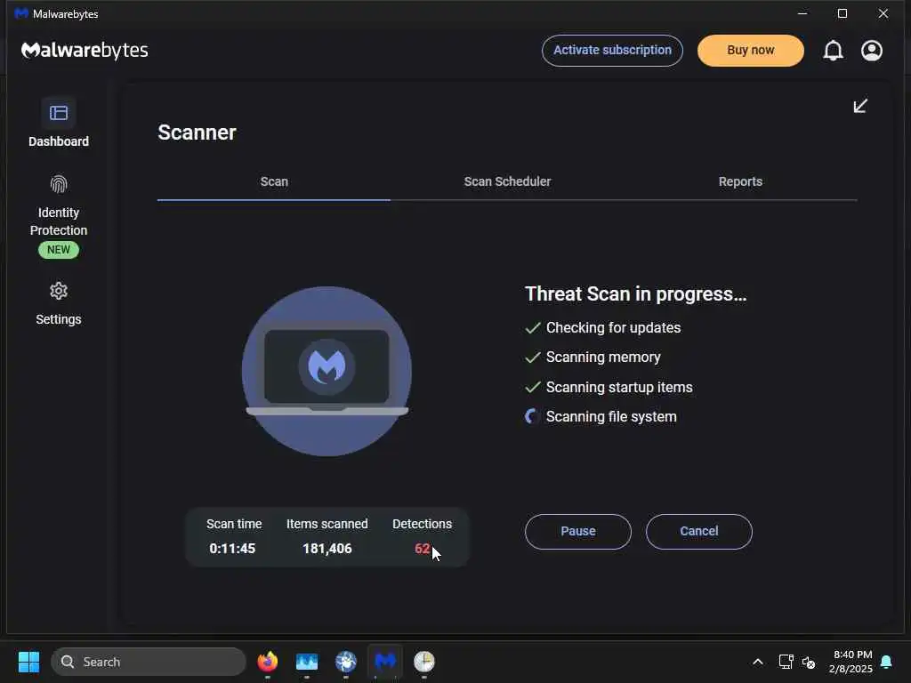Open the bug icon app on taskbar
The width and height of the screenshot is (911, 683).
(x=346, y=662)
